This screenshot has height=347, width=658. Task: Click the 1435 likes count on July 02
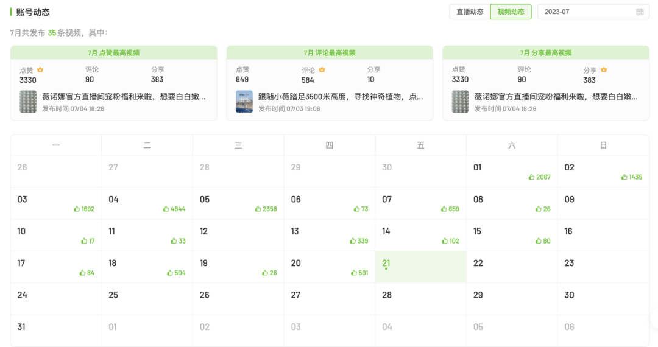[x=635, y=177]
